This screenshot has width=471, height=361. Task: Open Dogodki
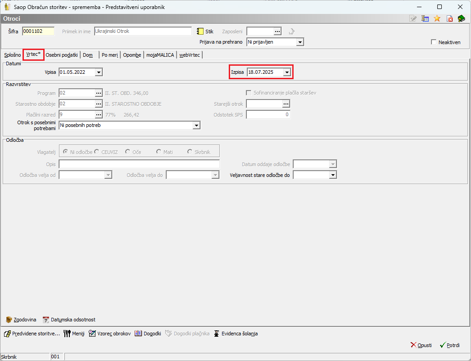[148, 334]
